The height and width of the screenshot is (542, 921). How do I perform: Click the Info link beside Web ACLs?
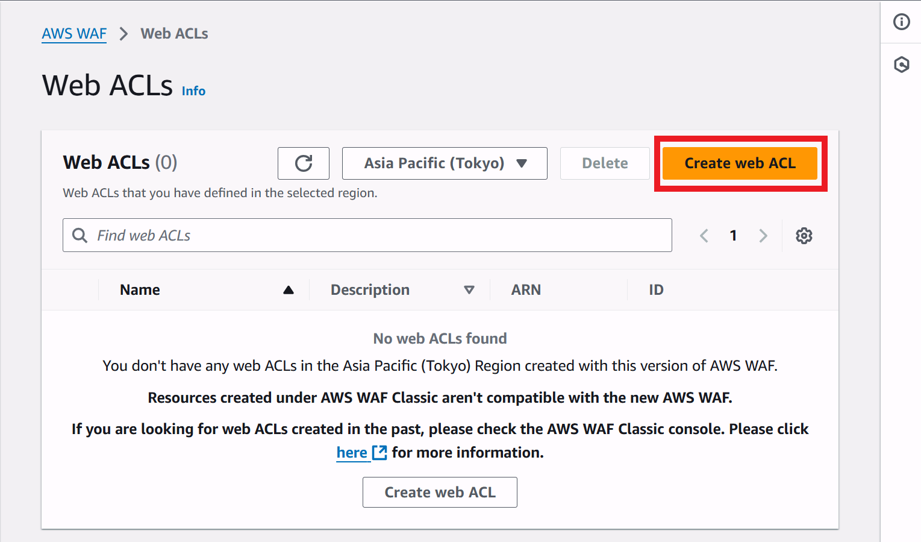(x=193, y=91)
